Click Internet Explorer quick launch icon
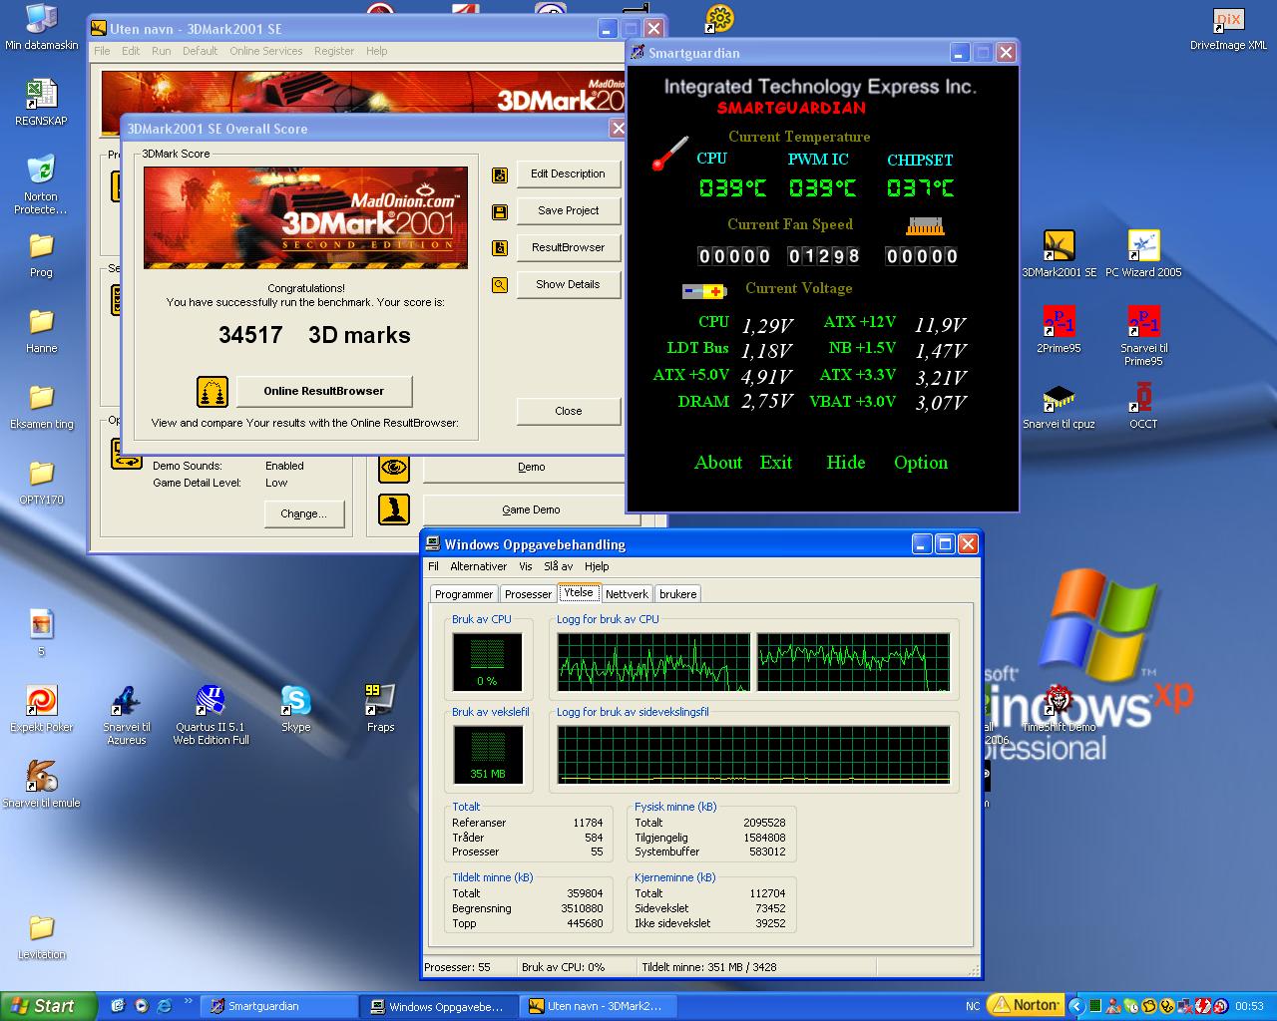Viewport: 1277px width, 1021px height. click(x=164, y=1006)
